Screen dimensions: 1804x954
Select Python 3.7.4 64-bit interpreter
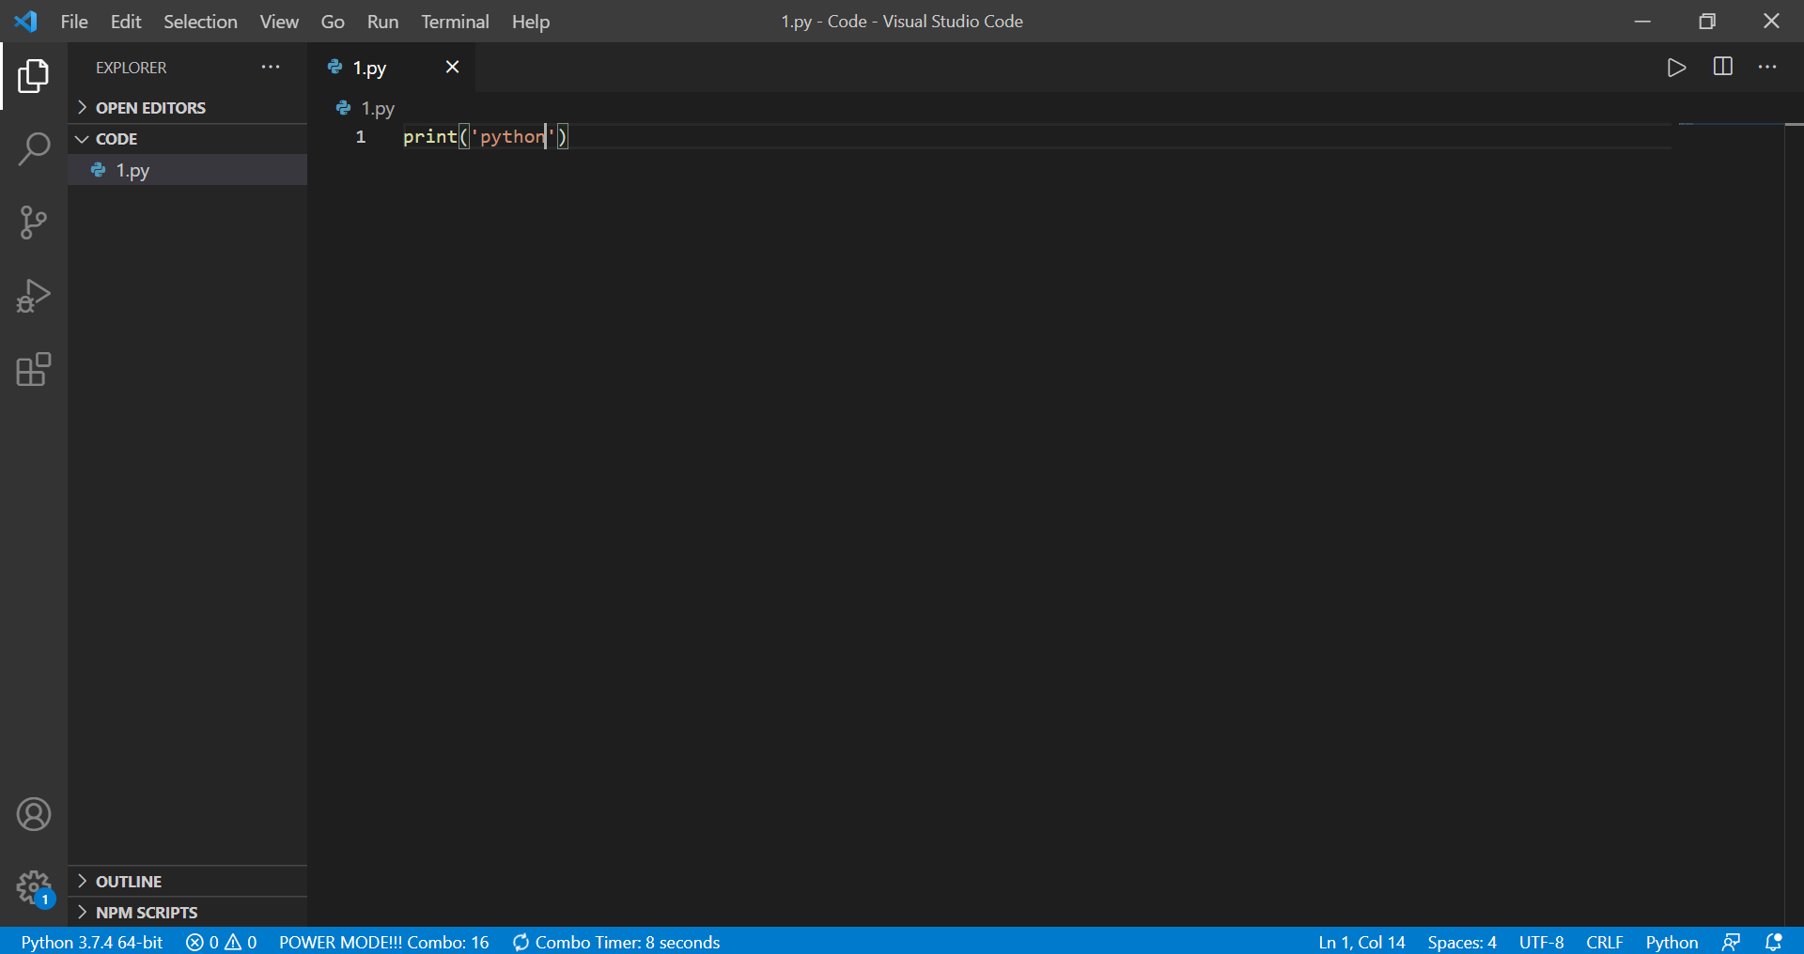click(x=92, y=942)
